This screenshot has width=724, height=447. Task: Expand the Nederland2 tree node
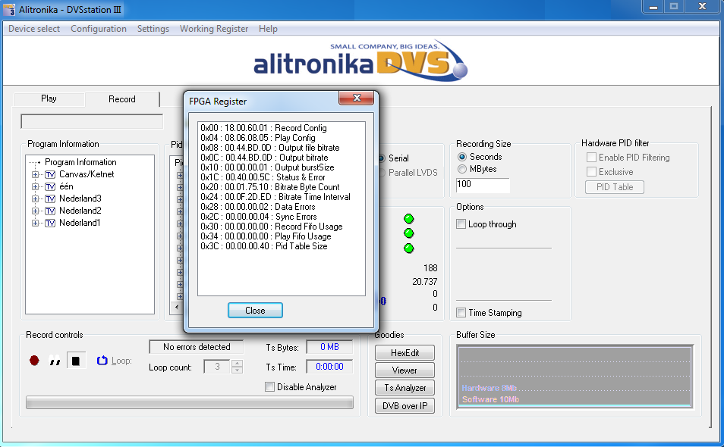pos(35,211)
